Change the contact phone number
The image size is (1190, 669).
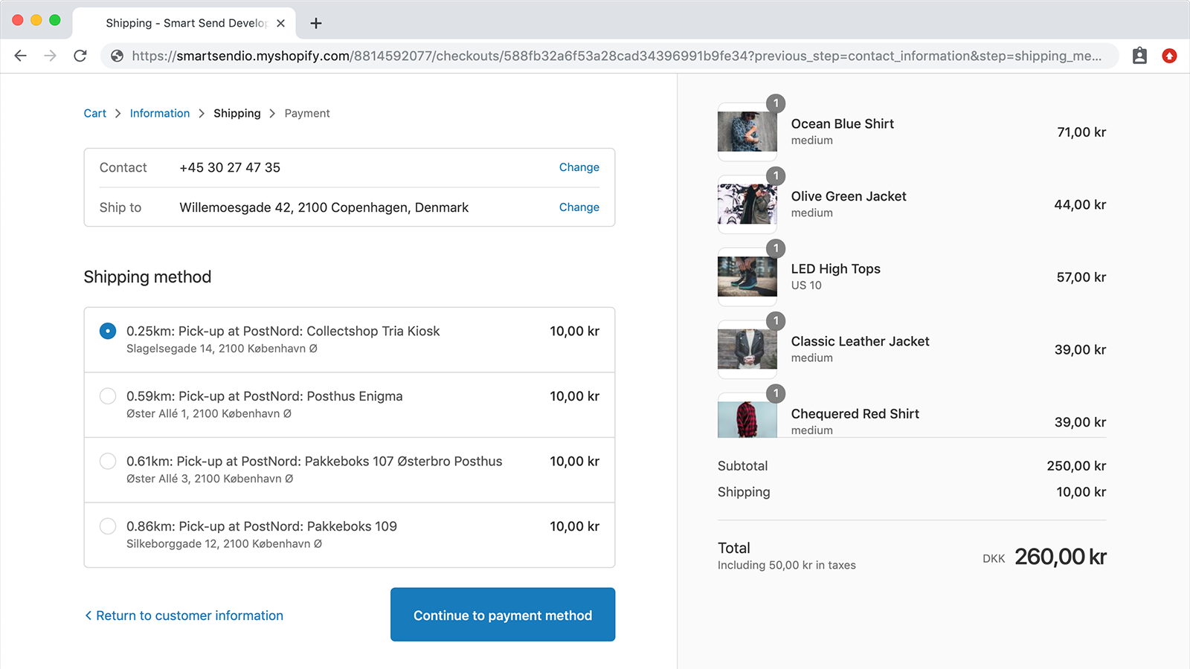point(579,167)
